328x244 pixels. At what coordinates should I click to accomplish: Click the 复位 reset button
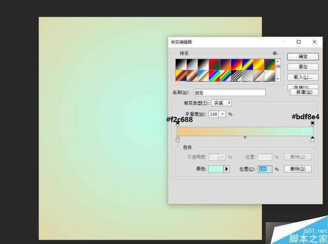(x=303, y=66)
